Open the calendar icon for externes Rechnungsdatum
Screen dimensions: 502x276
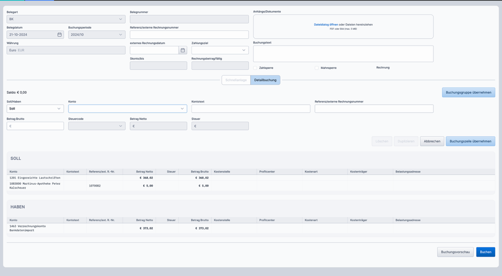tap(182, 50)
